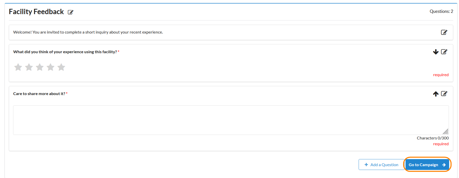Edit the 'Care to share more' question

[444, 94]
